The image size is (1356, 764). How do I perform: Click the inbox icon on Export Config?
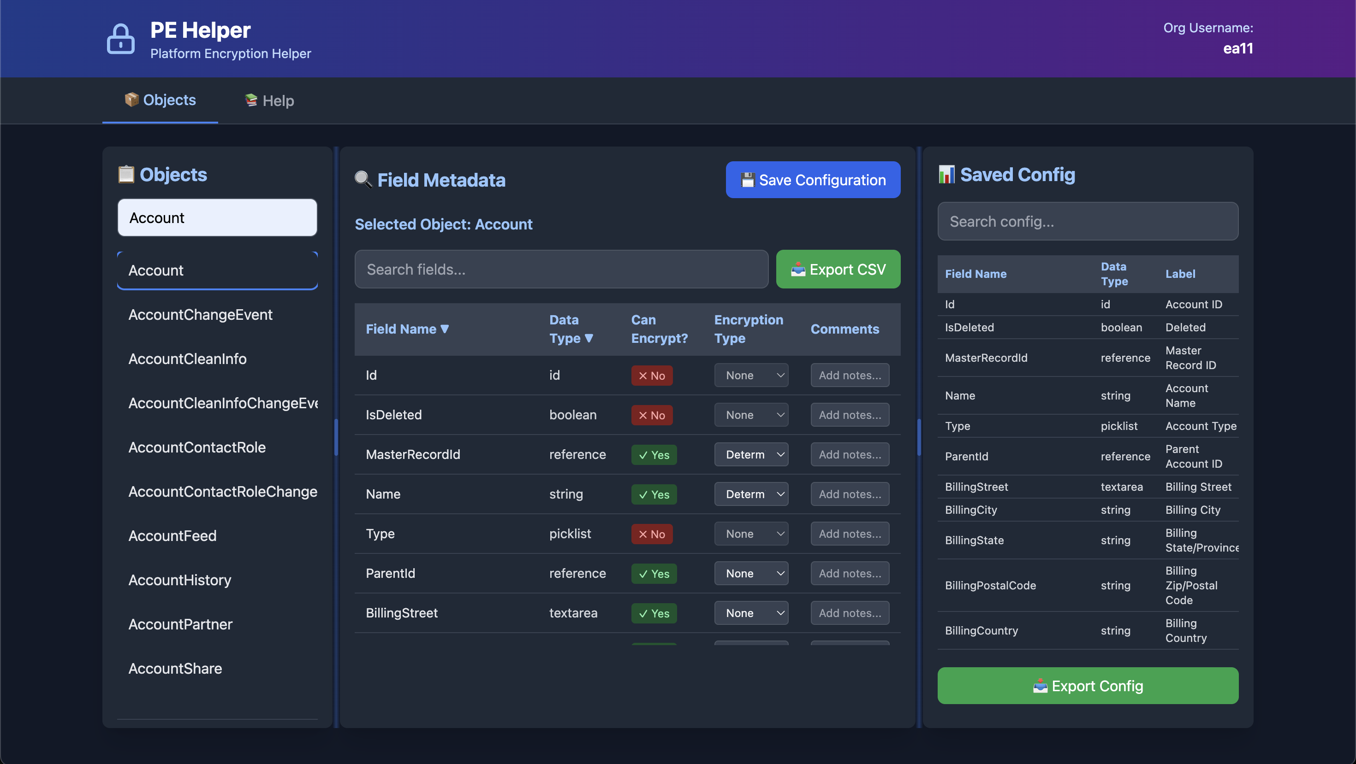pos(1040,686)
